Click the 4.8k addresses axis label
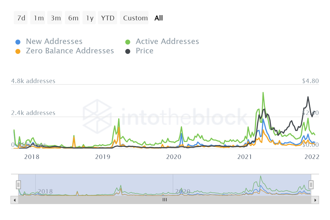330x220 pixels. 33,81
